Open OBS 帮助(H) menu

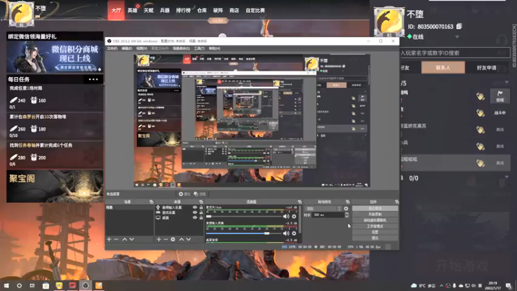tap(215, 48)
